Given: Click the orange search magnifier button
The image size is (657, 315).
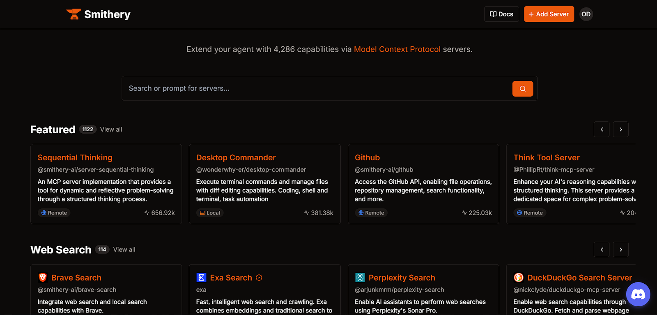Looking at the screenshot, I should (x=522, y=89).
